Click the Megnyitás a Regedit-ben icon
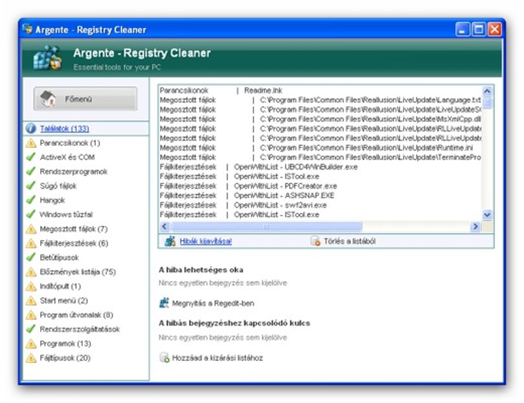524x403 pixels. 164,303
